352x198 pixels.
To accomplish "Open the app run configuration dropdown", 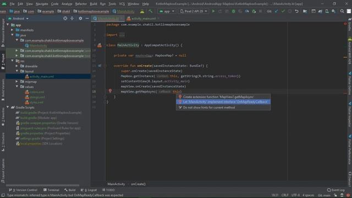I will (x=167, y=11).
